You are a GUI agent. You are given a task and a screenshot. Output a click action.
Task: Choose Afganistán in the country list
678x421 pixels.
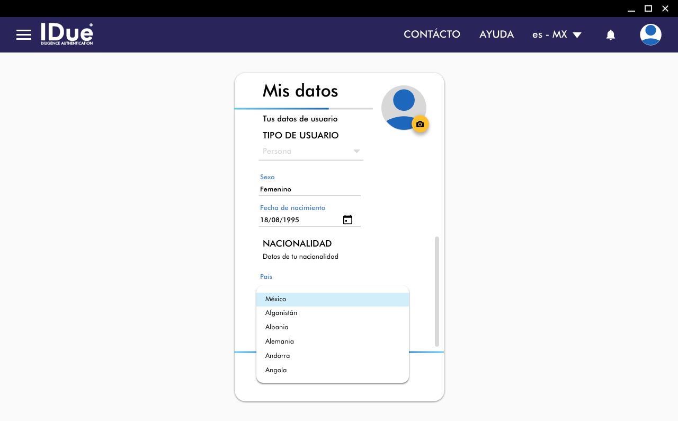[x=332, y=313]
